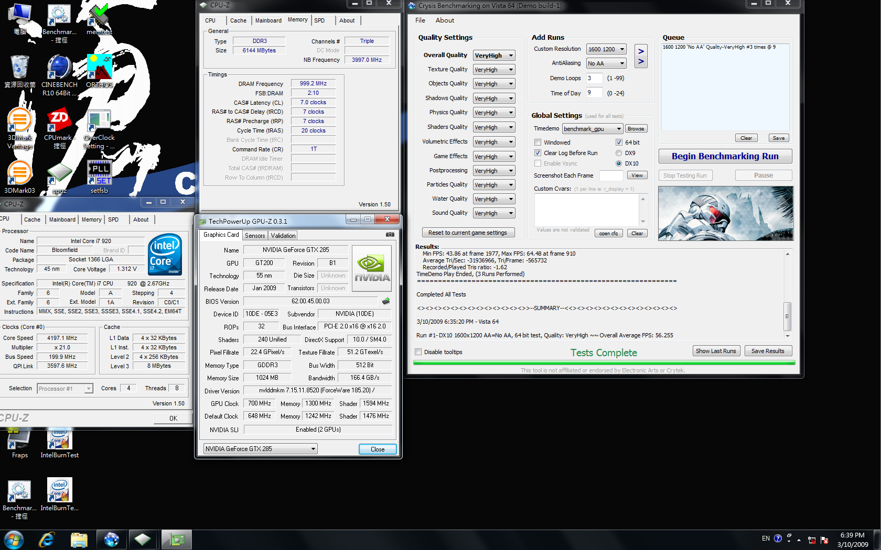Launch 3DMark Vantage desktop icon
Viewport: 881px width, 550px height.
(19, 129)
